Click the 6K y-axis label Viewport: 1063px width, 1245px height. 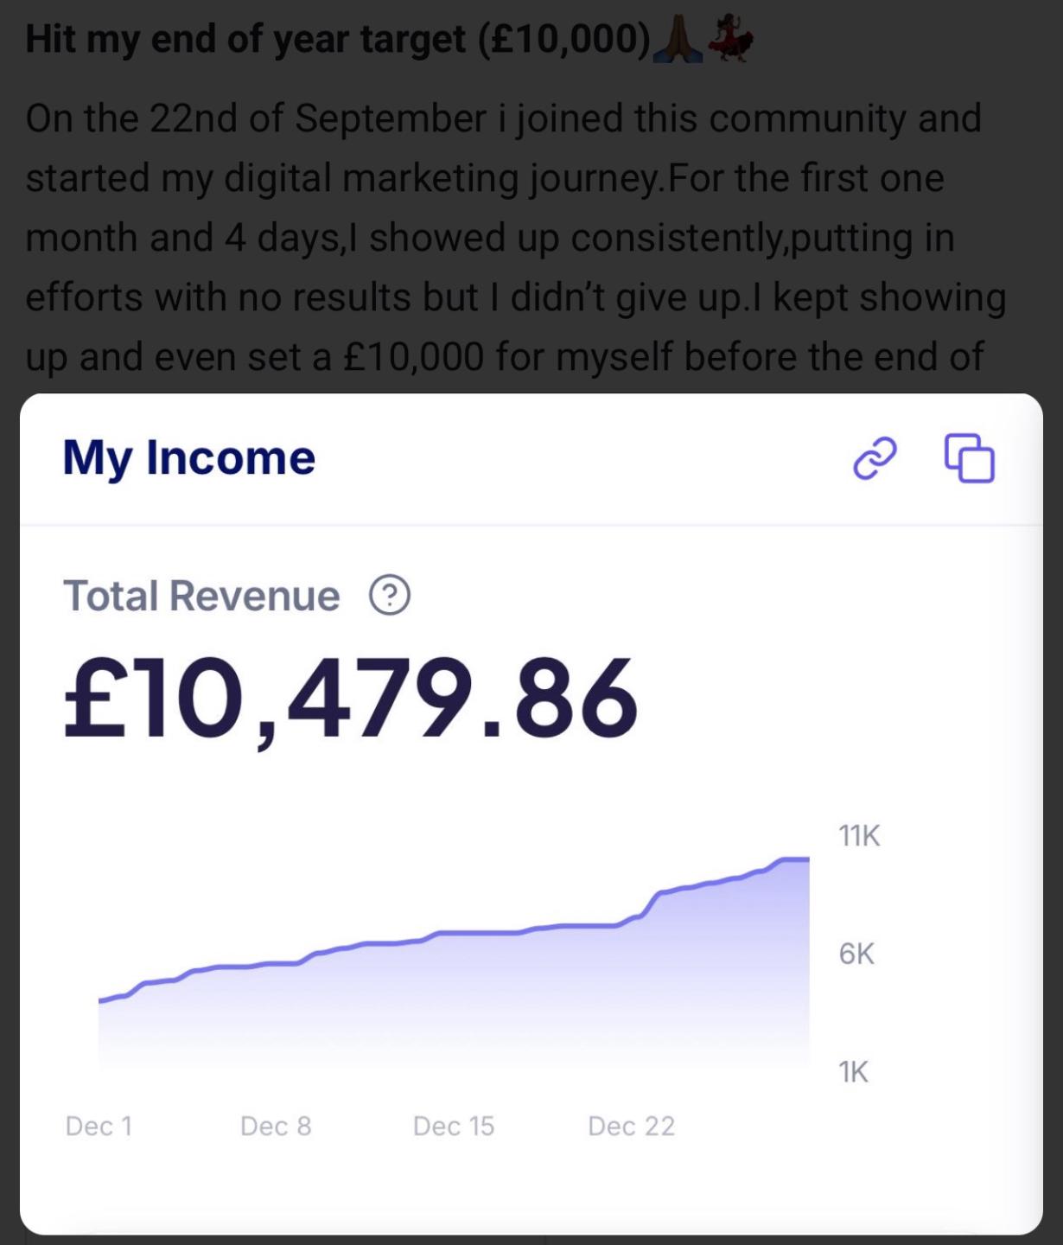tap(856, 954)
